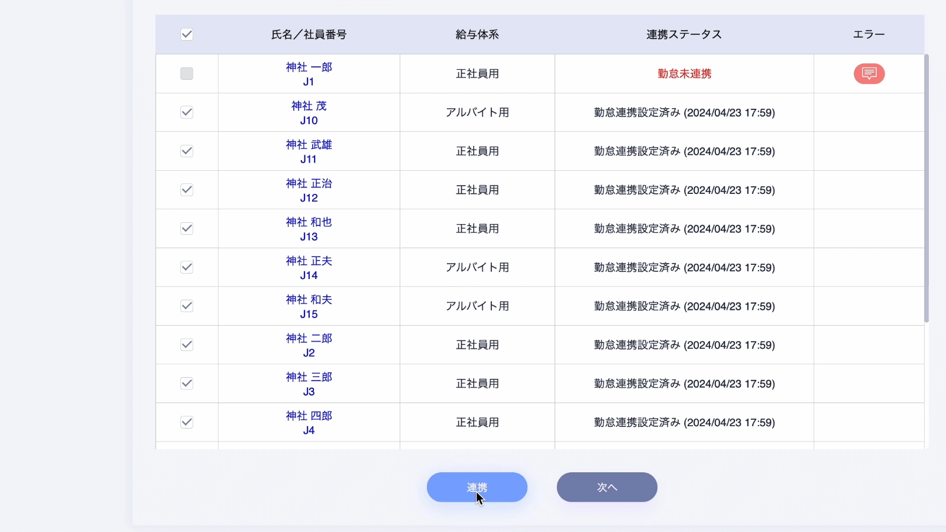Toggle the checkbox for 神社 正治 J12
The image size is (946, 532).
click(x=187, y=190)
